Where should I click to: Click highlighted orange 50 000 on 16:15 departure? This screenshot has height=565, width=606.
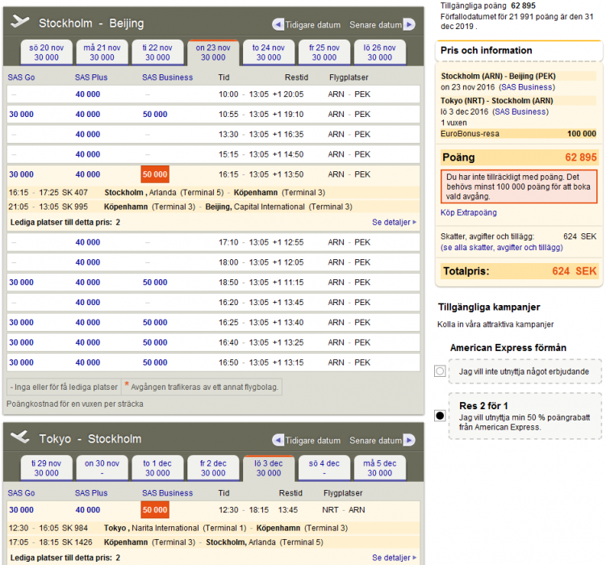pyautogui.click(x=155, y=174)
